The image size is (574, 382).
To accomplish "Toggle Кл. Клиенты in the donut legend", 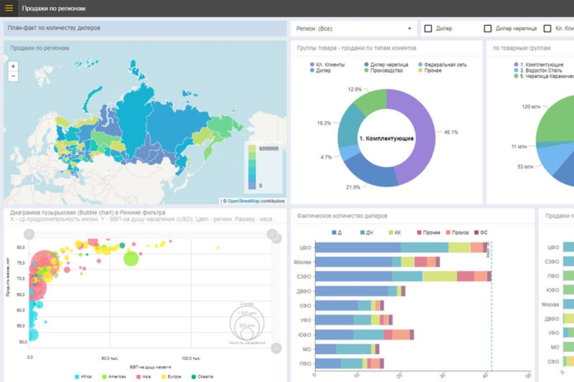I will [327, 65].
